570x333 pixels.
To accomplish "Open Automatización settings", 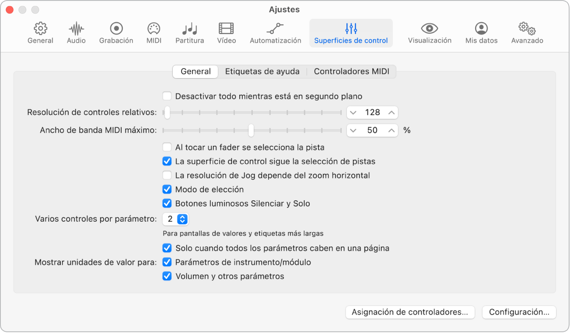I will (x=275, y=32).
